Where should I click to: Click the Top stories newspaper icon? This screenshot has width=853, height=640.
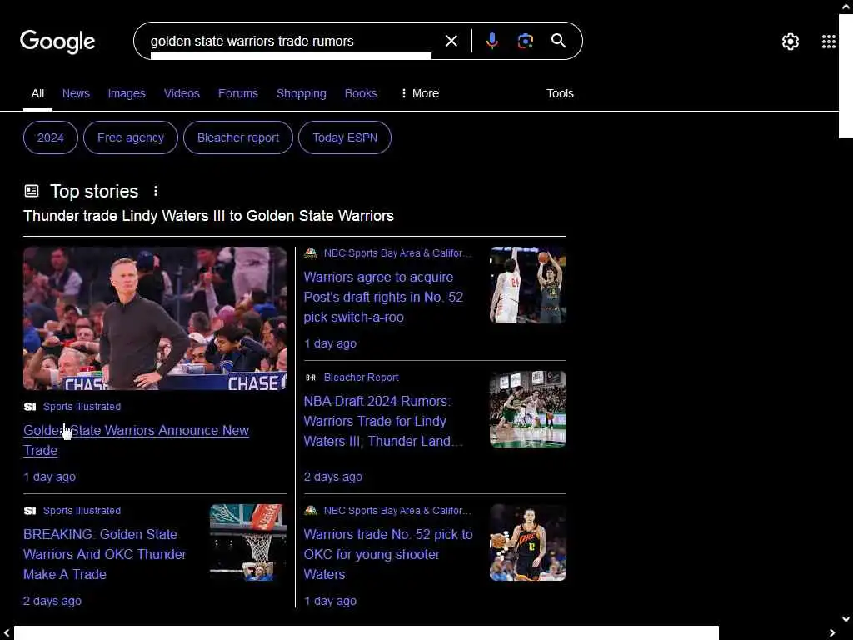(32, 191)
